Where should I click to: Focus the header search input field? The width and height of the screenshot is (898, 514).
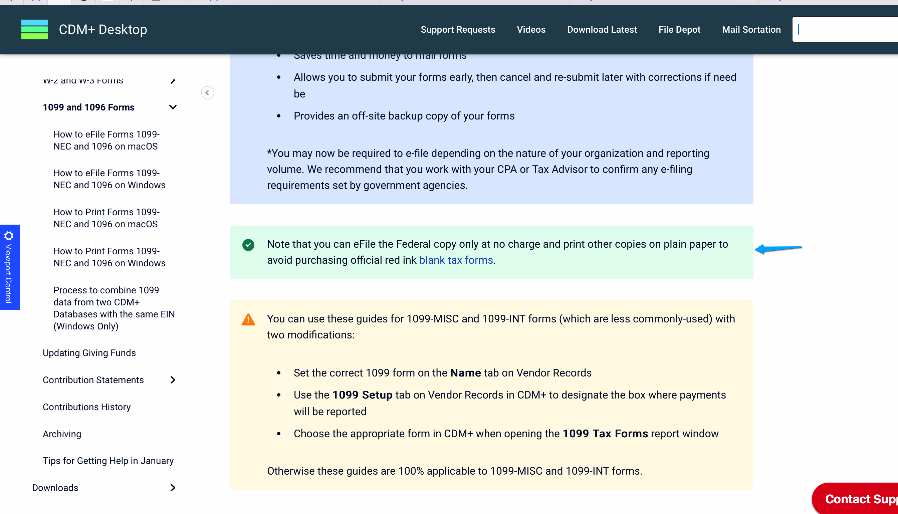[845, 29]
